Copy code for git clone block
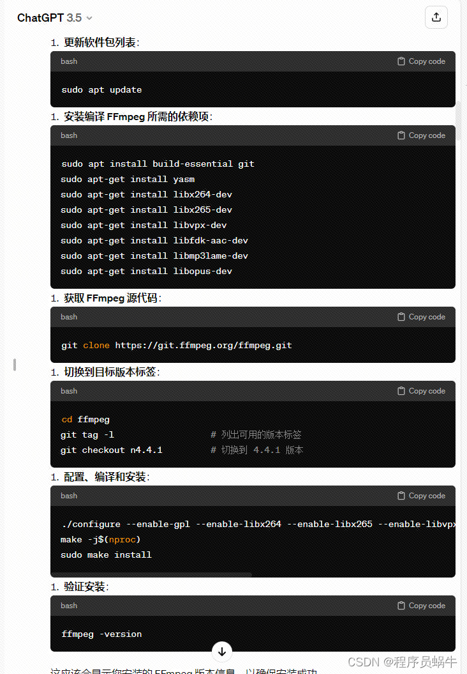Image resolution: width=467 pixels, height=674 pixels. 421,317
